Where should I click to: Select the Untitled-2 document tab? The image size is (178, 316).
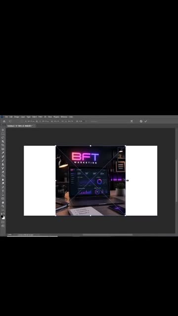[x=20, y=126]
